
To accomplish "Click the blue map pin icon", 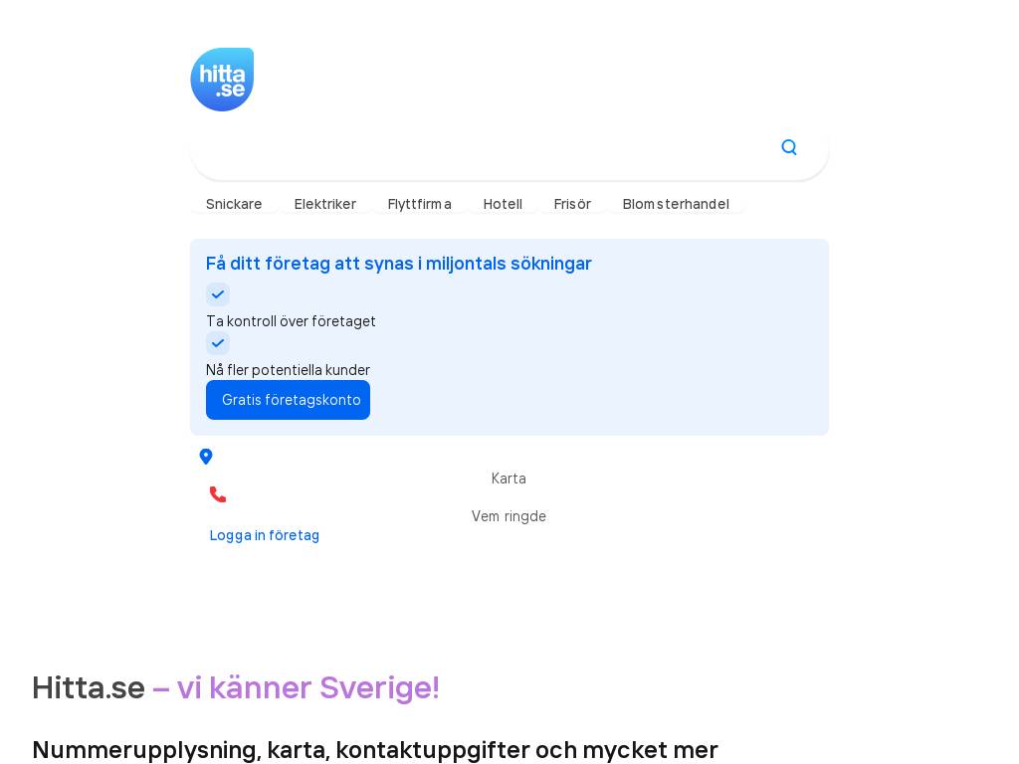I will pyautogui.click(x=206, y=457).
